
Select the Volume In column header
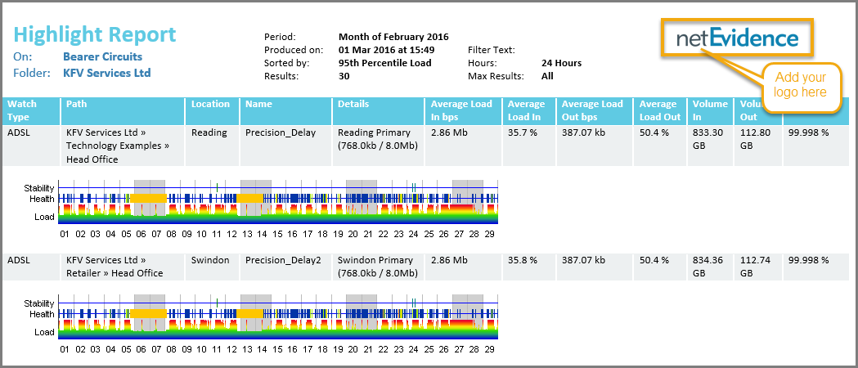tap(711, 111)
